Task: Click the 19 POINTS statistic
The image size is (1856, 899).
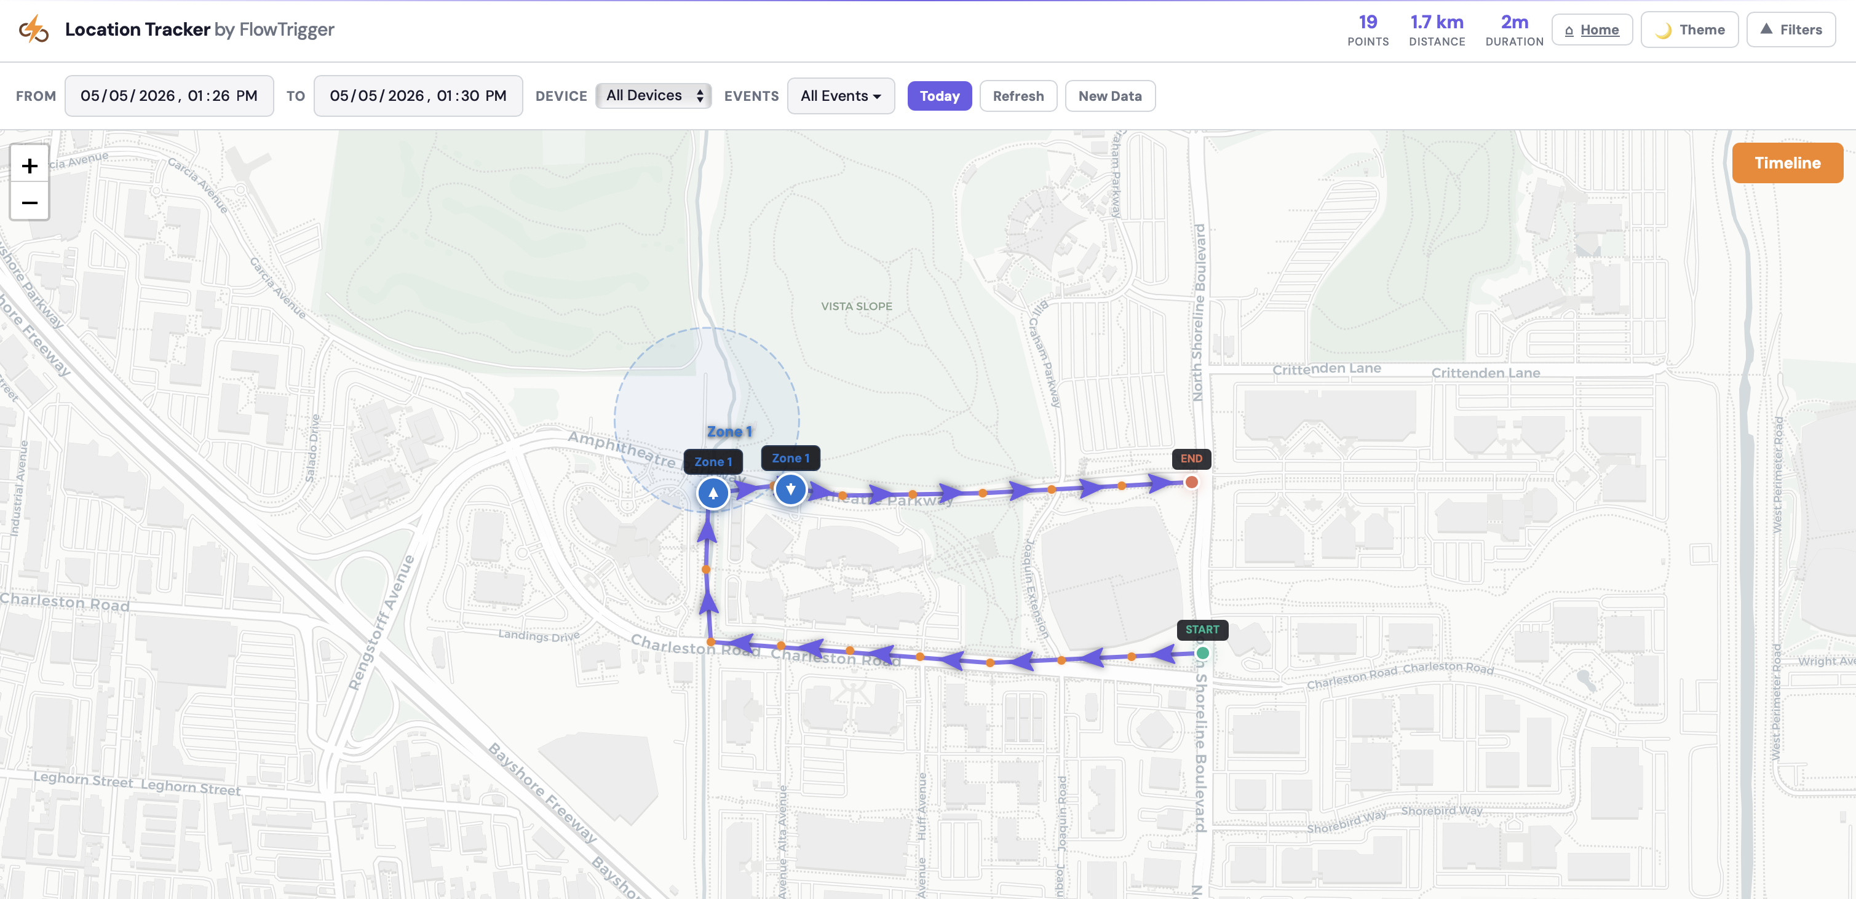Action: coord(1368,30)
